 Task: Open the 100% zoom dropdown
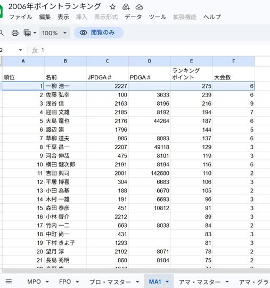(54, 33)
